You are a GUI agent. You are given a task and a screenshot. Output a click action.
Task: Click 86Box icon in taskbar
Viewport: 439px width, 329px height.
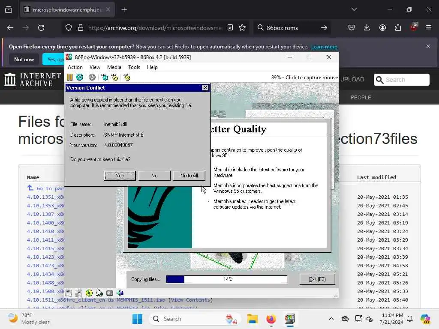pos(290,319)
